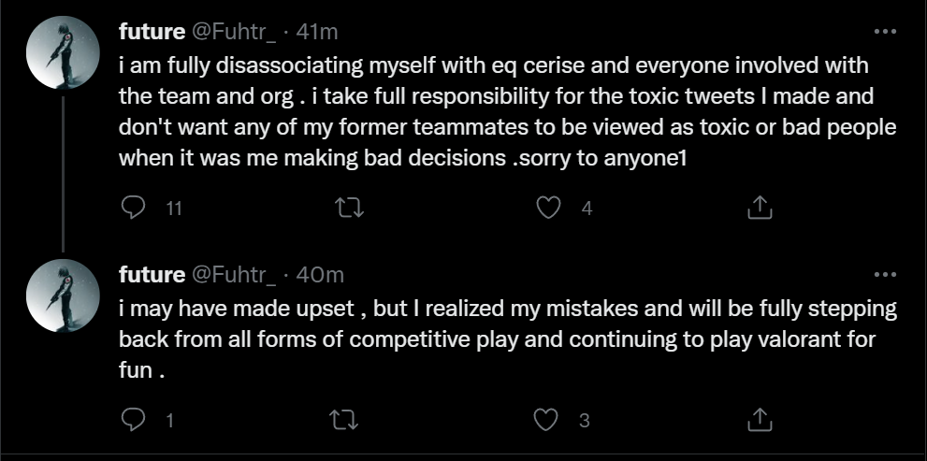Share the first tweet via share icon

pyautogui.click(x=760, y=209)
